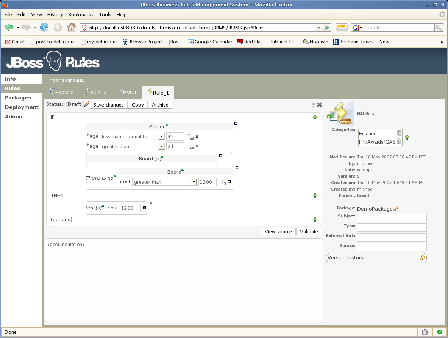Image resolution: width=448 pixels, height=338 pixels.
Task: Open the Packages section in sidebar
Action: (18, 98)
